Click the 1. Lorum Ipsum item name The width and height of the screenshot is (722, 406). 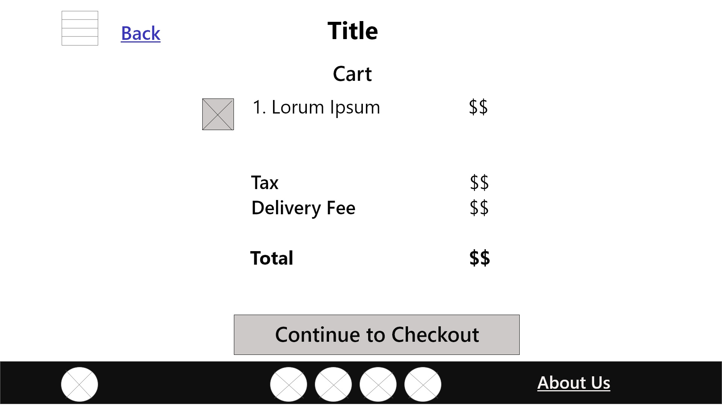point(316,107)
